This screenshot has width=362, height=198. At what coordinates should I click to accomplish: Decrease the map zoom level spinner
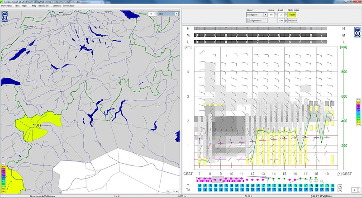tap(155, 15)
